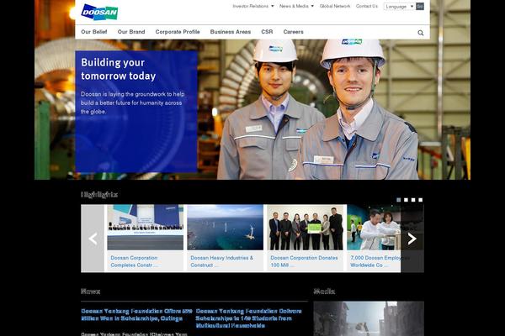Open the Global Network link
The width and height of the screenshot is (505, 336).
click(x=335, y=6)
